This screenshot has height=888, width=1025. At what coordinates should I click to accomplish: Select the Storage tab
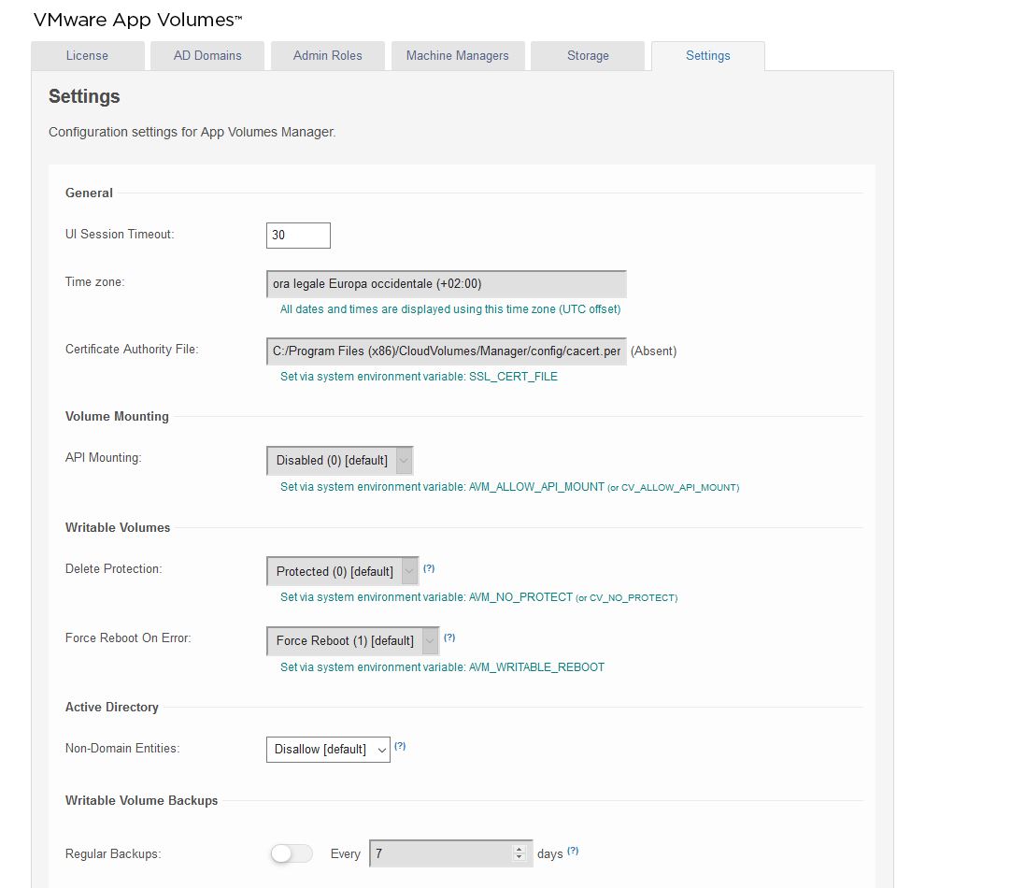[x=588, y=55]
